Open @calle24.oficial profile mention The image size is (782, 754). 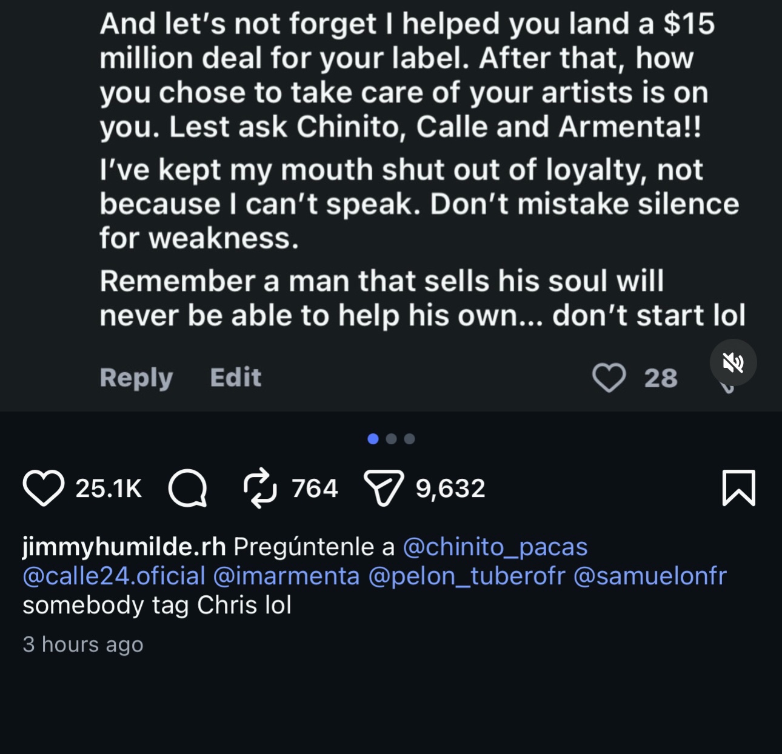point(114,576)
